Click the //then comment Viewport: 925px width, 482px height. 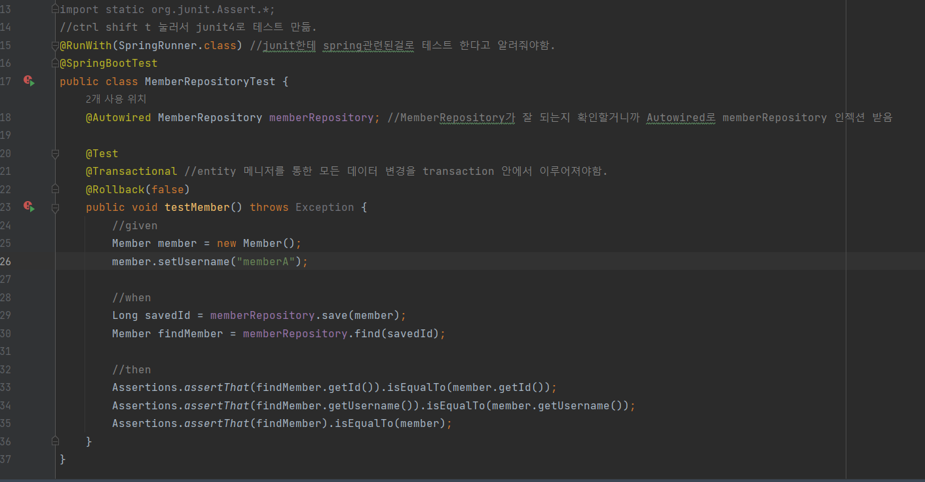pos(132,369)
